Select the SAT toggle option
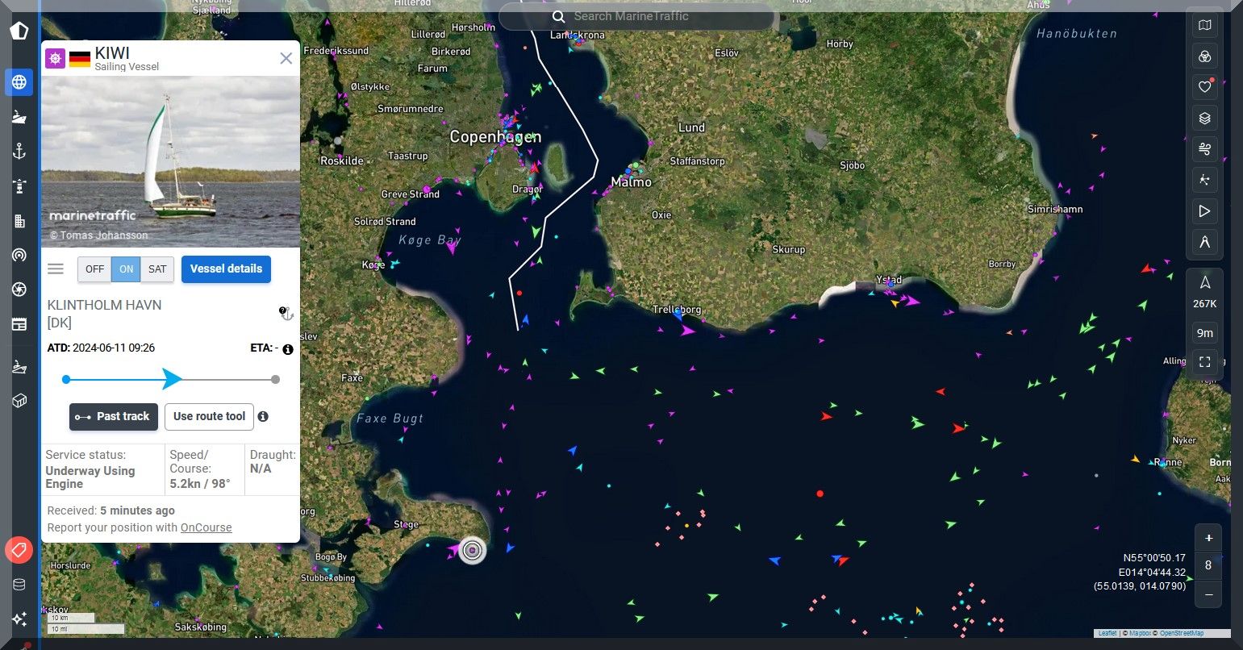This screenshot has width=1243, height=650. click(157, 269)
